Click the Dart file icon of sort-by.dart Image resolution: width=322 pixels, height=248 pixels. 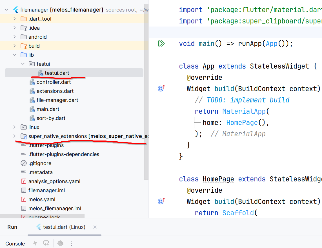[x=32, y=118]
